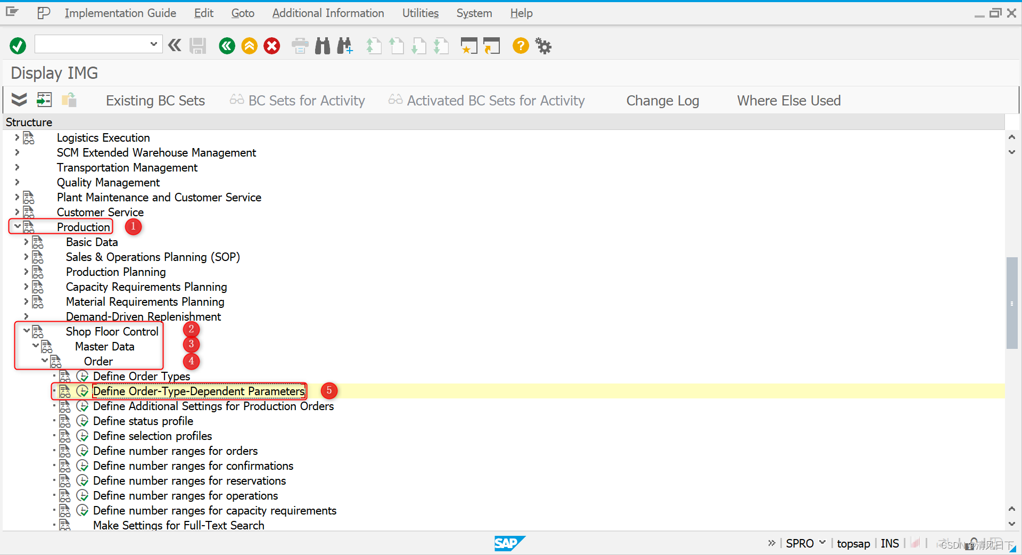Image resolution: width=1022 pixels, height=555 pixels.
Task: Click the Generate Shortcut icon
Action: click(491, 46)
